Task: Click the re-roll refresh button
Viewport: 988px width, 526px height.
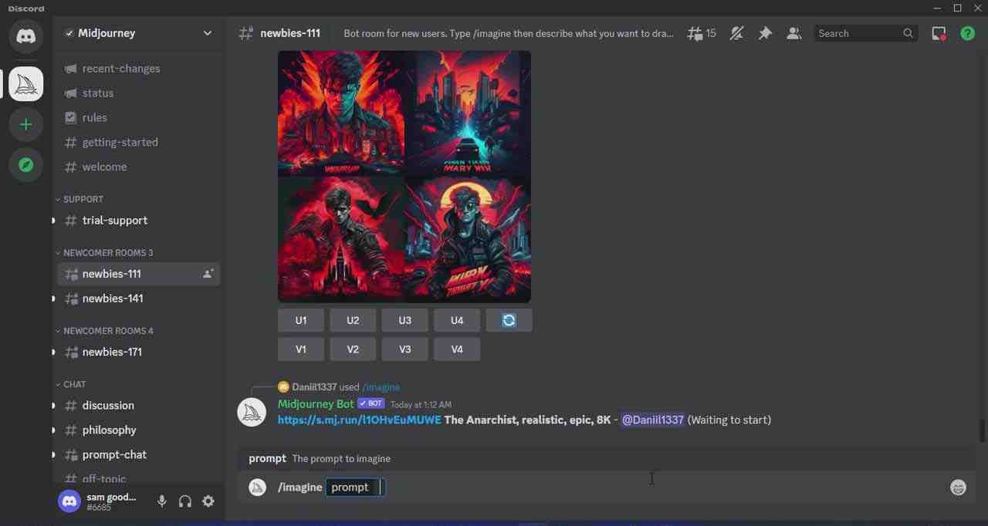Action: [509, 320]
